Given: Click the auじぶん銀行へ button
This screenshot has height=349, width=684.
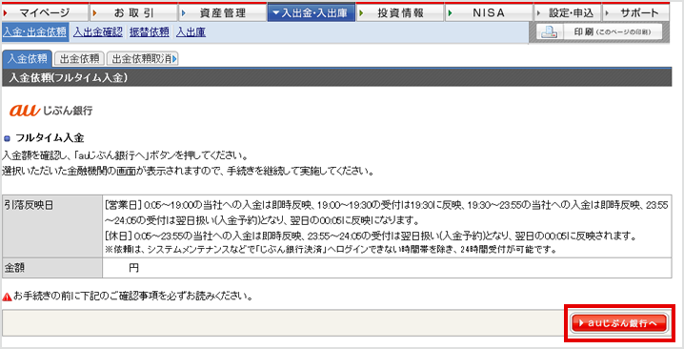Looking at the screenshot, I should 619,323.
